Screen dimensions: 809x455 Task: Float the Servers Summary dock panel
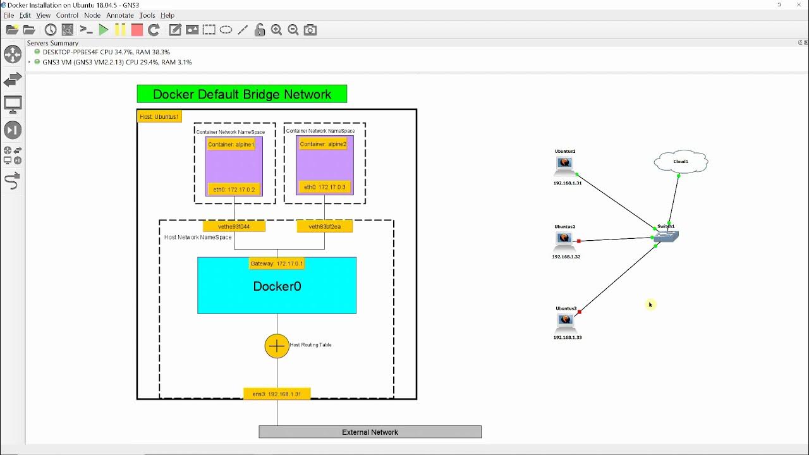800,43
